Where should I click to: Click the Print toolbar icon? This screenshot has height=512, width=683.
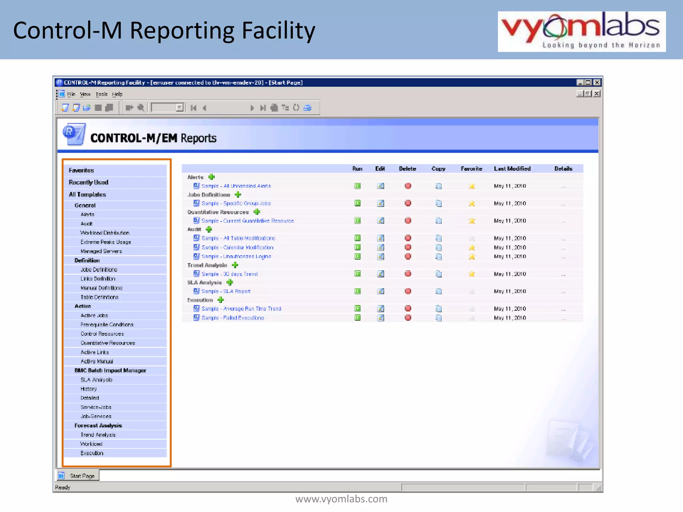(307, 108)
